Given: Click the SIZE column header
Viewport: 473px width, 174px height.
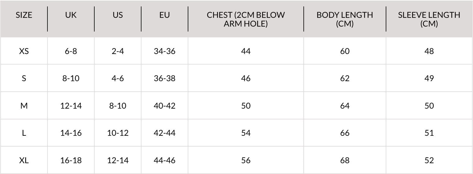Looking at the screenshot, I should pos(24,15).
